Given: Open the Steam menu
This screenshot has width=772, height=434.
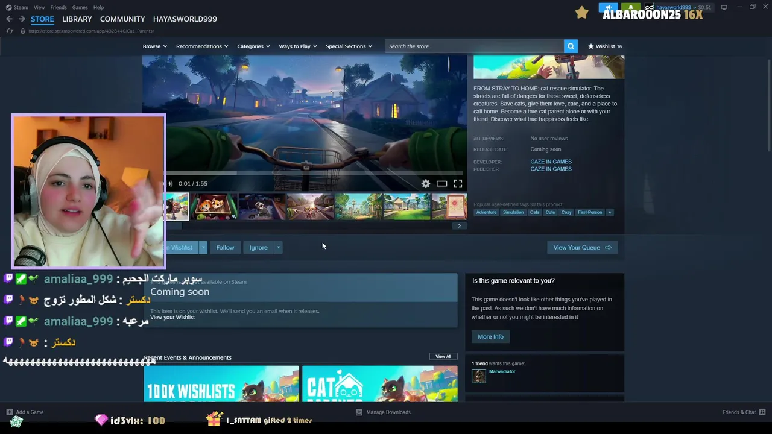Looking at the screenshot, I should [x=17, y=7].
